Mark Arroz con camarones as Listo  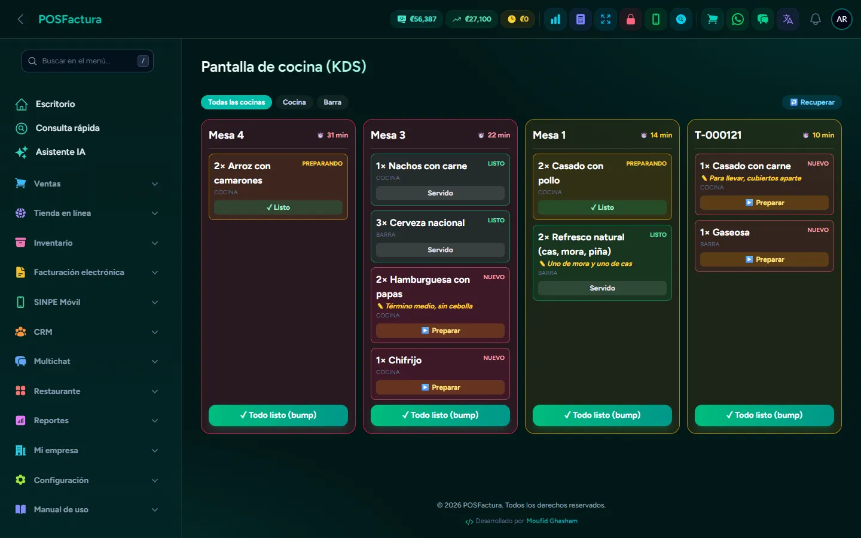tap(278, 207)
